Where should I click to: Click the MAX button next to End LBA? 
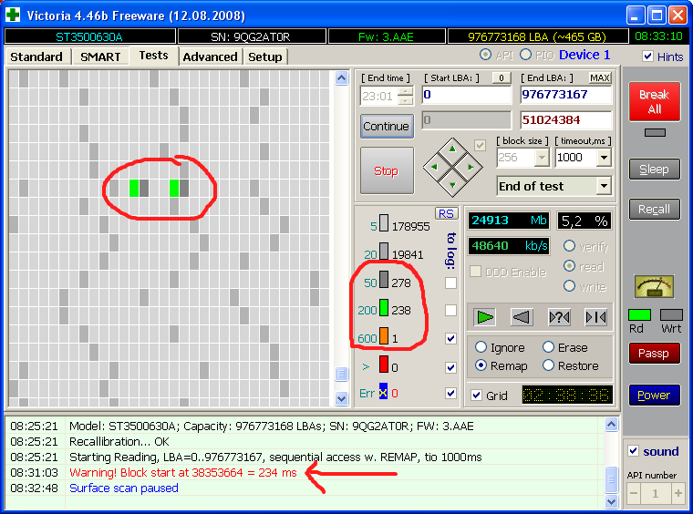(x=600, y=78)
